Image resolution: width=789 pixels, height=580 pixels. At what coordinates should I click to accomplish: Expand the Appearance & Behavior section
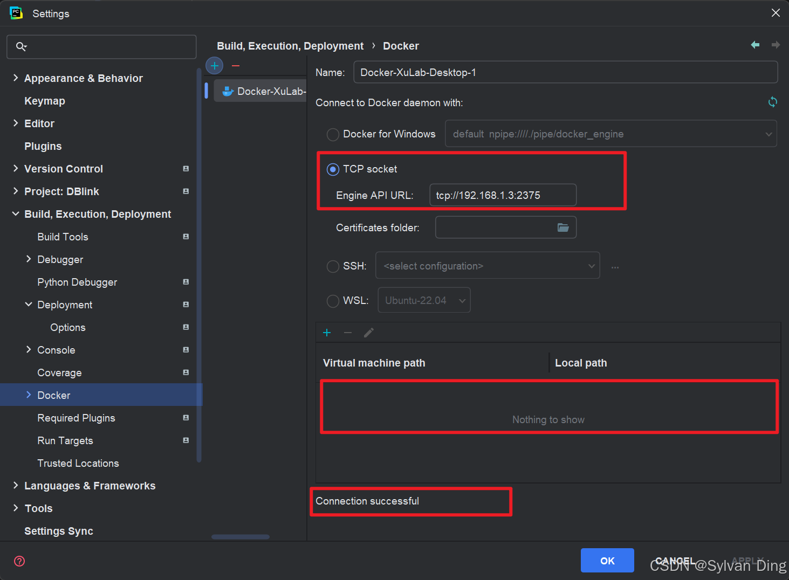click(15, 78)
